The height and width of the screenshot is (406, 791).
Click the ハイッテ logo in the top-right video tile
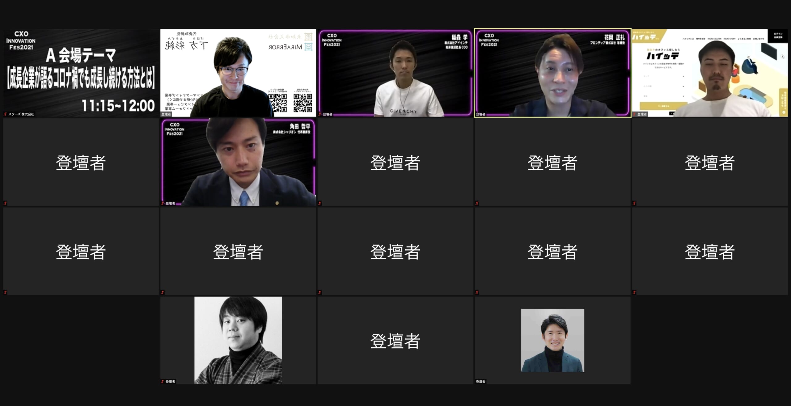pyautogui.click(x=662, y=56)
